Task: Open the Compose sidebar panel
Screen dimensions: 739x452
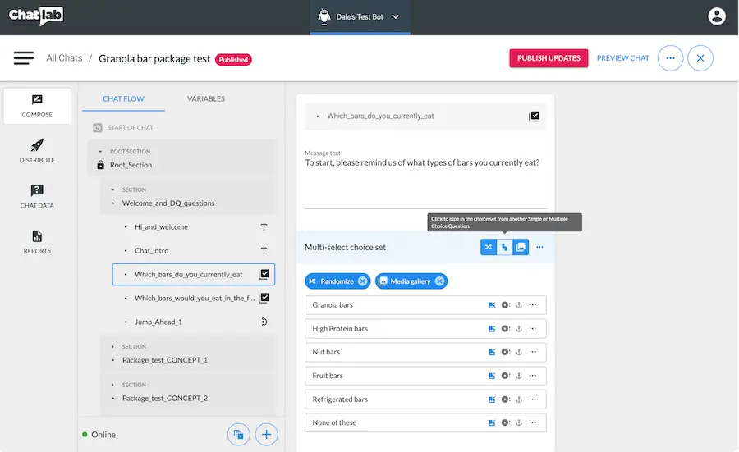Action: coord(37,106)
